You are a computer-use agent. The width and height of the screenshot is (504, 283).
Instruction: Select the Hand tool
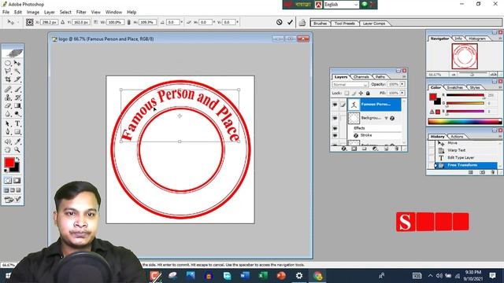tap(8, 149)
